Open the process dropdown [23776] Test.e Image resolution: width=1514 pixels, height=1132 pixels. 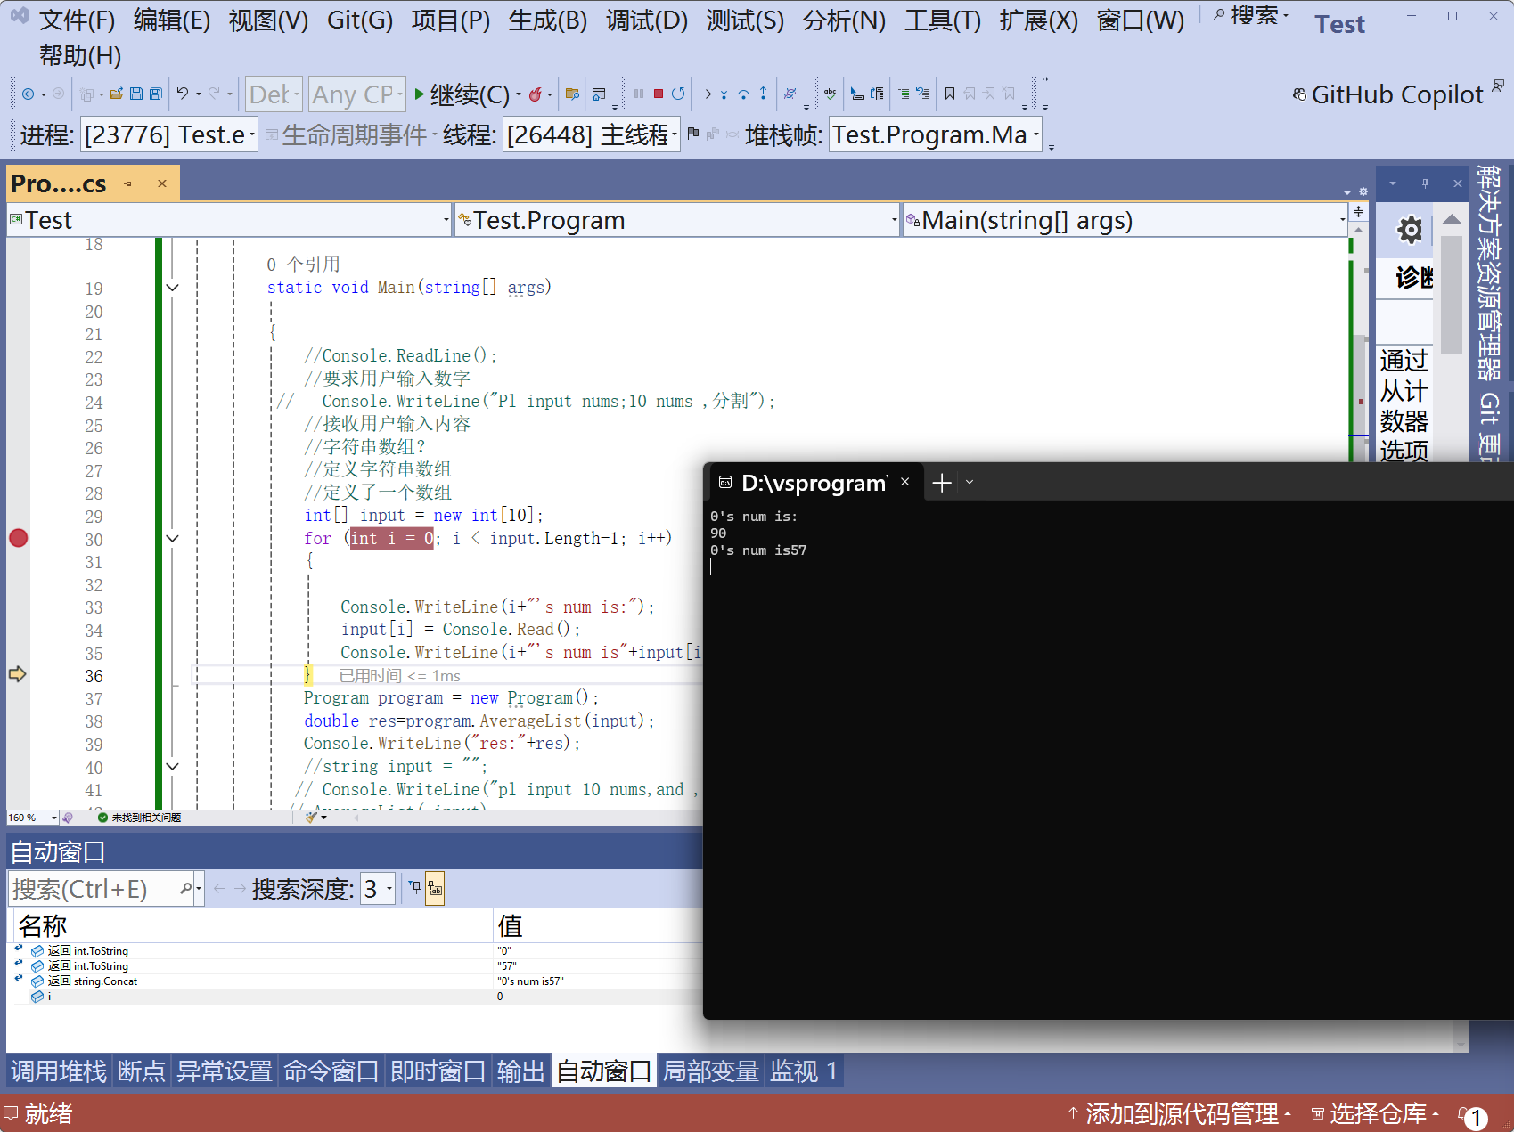click(169, 134)
